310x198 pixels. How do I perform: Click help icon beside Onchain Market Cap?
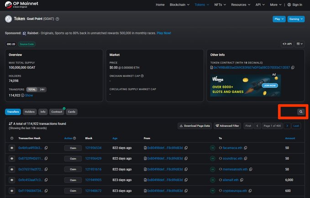(142, 76)
